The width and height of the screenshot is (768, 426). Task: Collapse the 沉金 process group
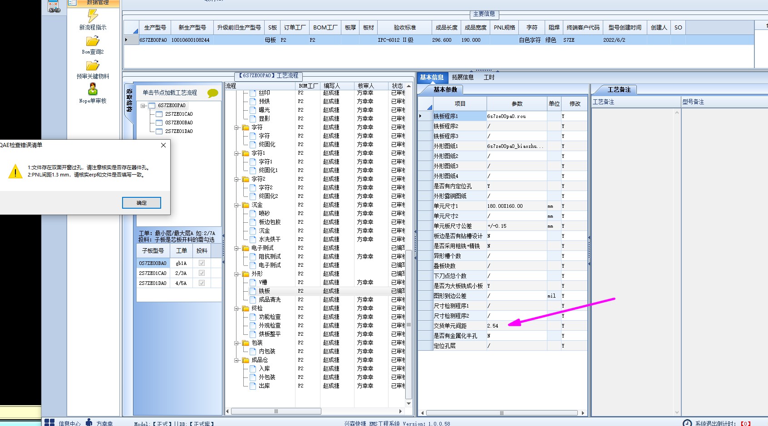point(236,205)
